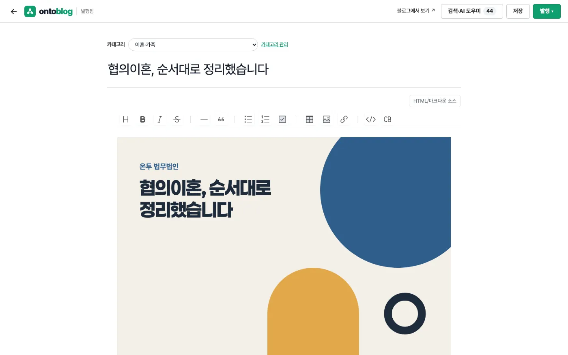Select the cover image in the editor
The height and width of the screenshot is (355, 568).
click(x=284, y=246)
